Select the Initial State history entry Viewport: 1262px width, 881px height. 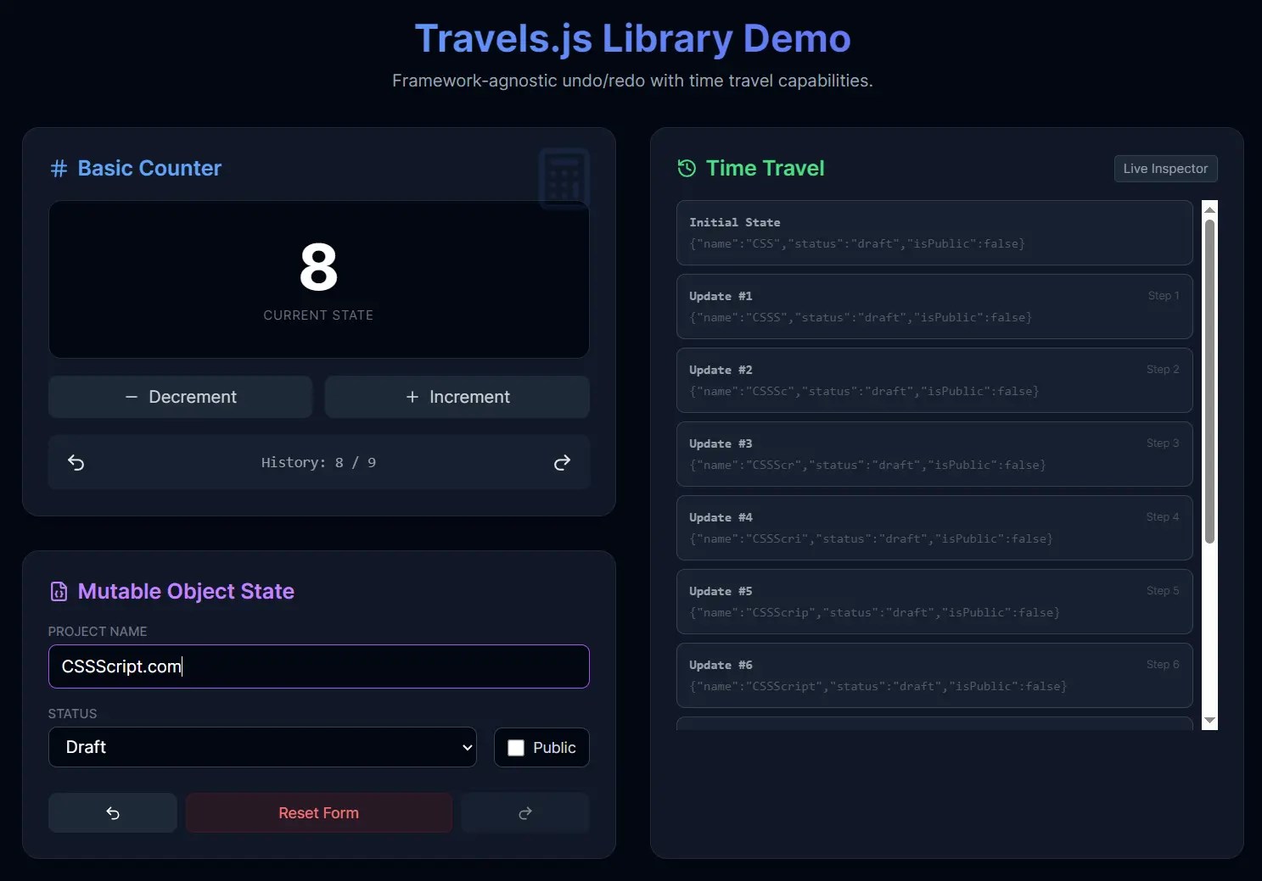pyautogui.click(x=934, y=233)
